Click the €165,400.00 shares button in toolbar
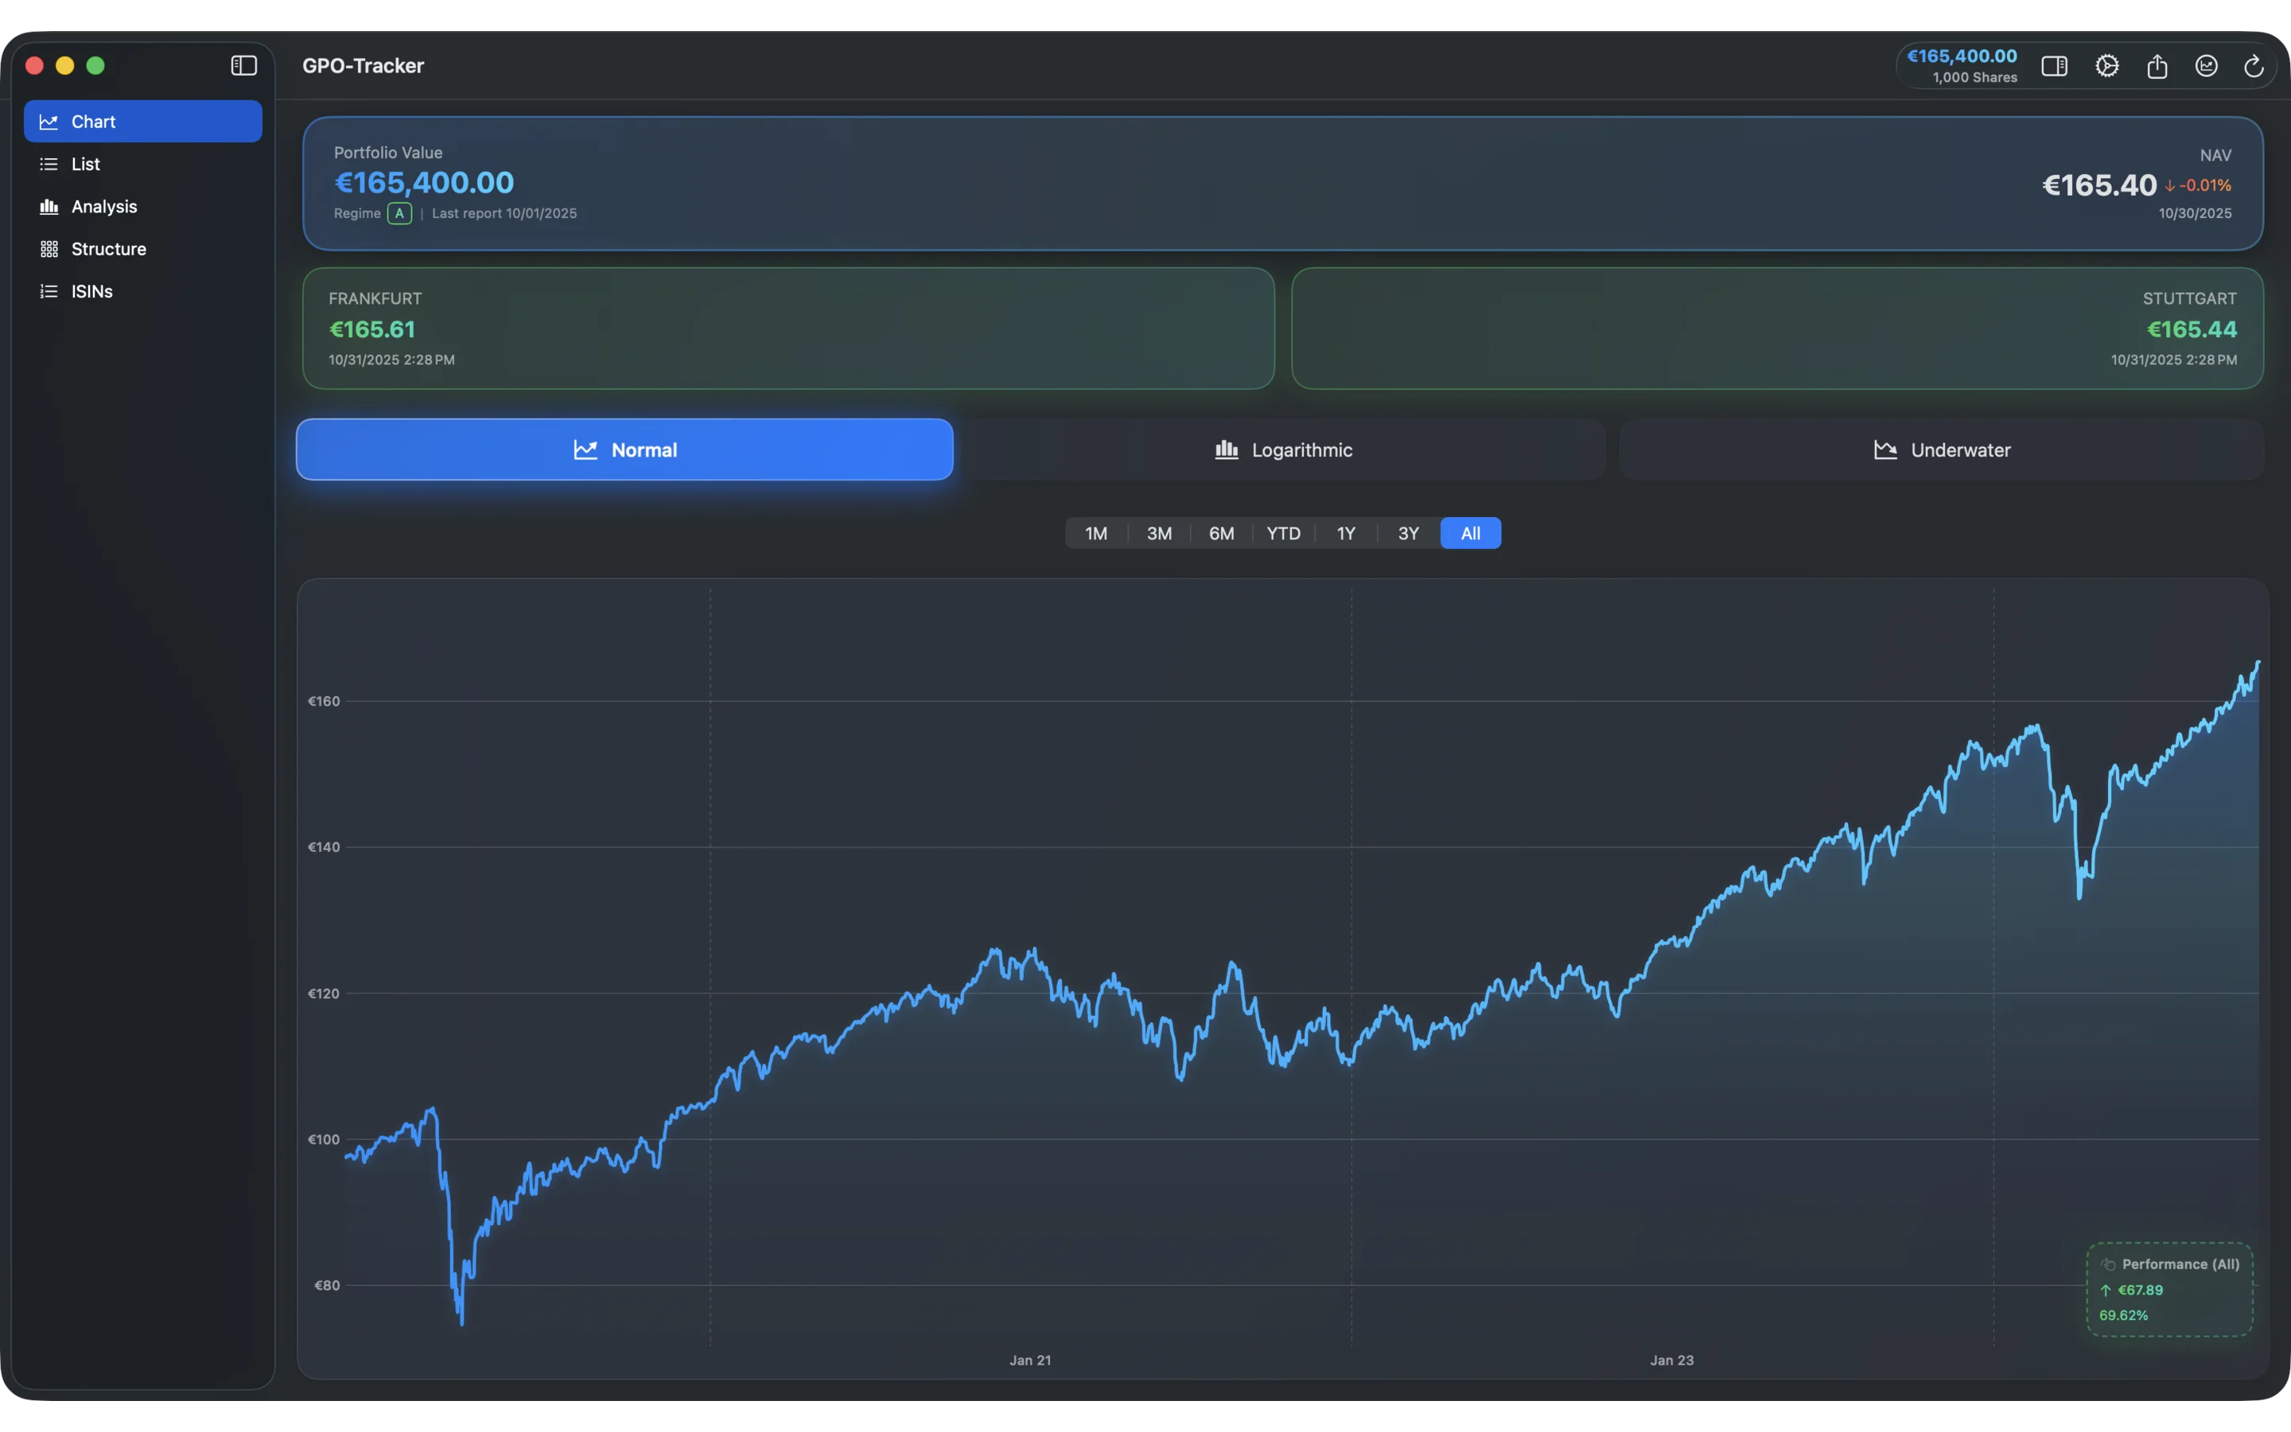The height and width of the screenshot is (1432, 2291). [x=1962, y=65]
